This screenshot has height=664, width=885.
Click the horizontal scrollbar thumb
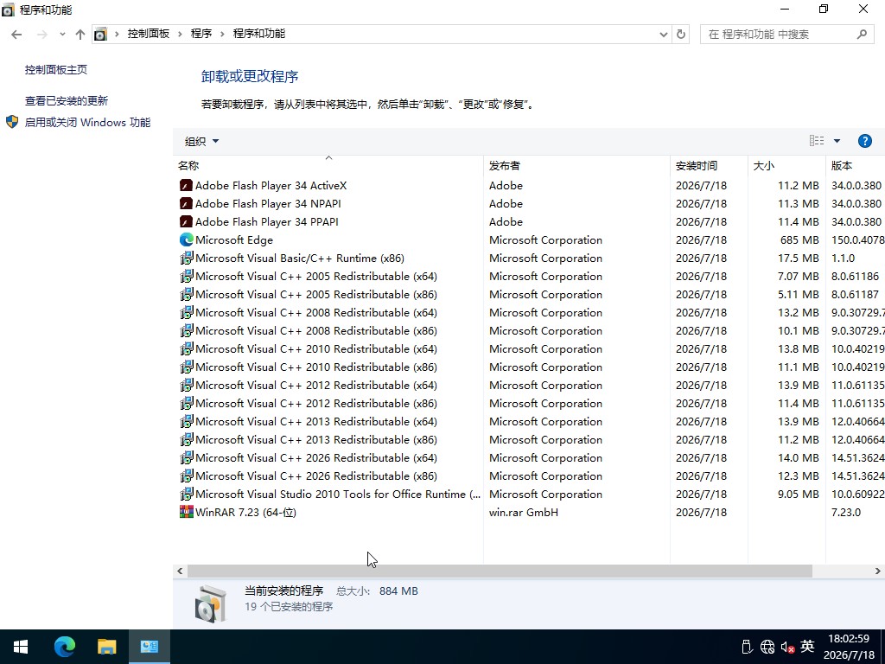point(500,571)
